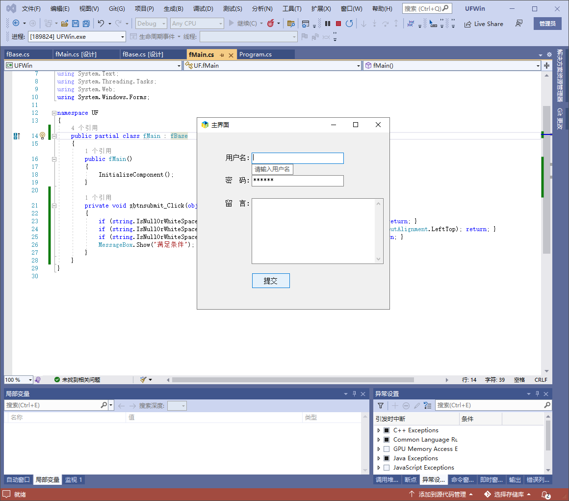The height and width of the screenshot is (501, 569).
Task: Open the UFWin project dropdown
Action: 179,66
